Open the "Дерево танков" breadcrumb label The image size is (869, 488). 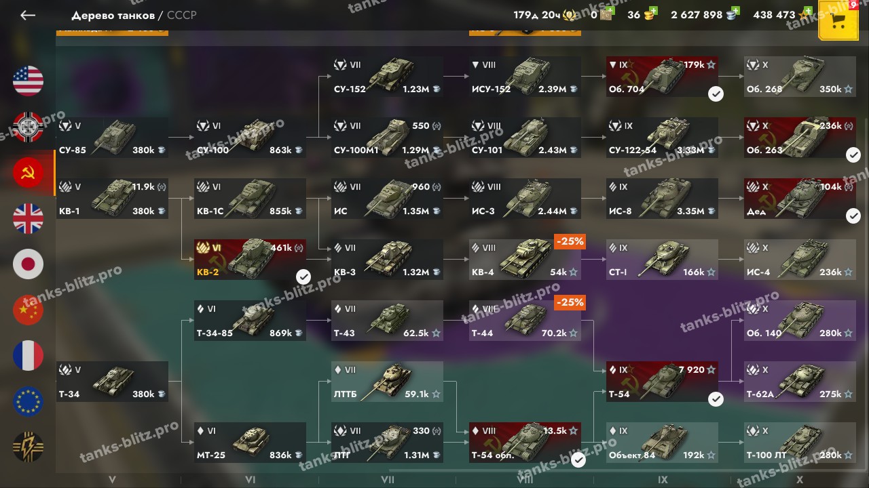click(x=113, y=15)
